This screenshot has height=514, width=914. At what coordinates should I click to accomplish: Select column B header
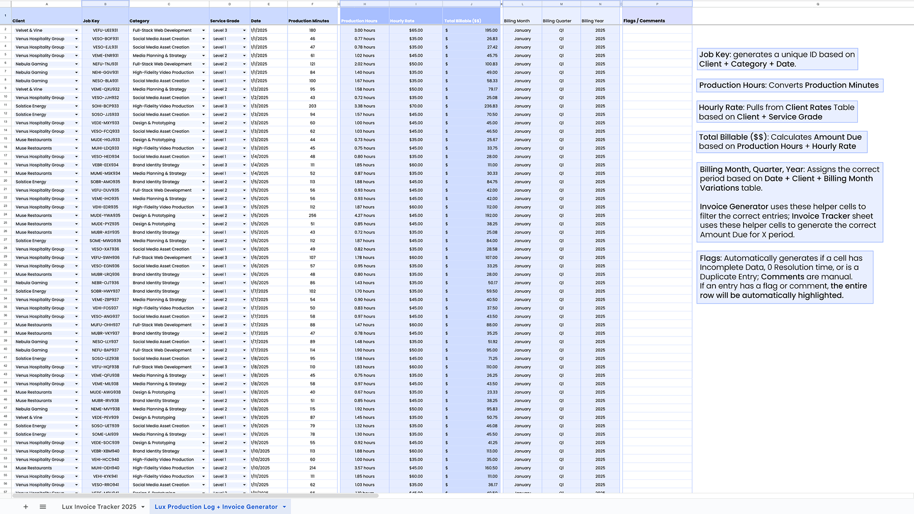point(105,4)
